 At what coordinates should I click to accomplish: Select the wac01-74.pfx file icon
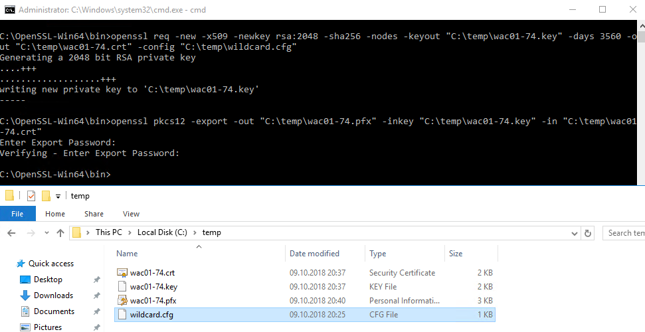(x=122, y=301)
